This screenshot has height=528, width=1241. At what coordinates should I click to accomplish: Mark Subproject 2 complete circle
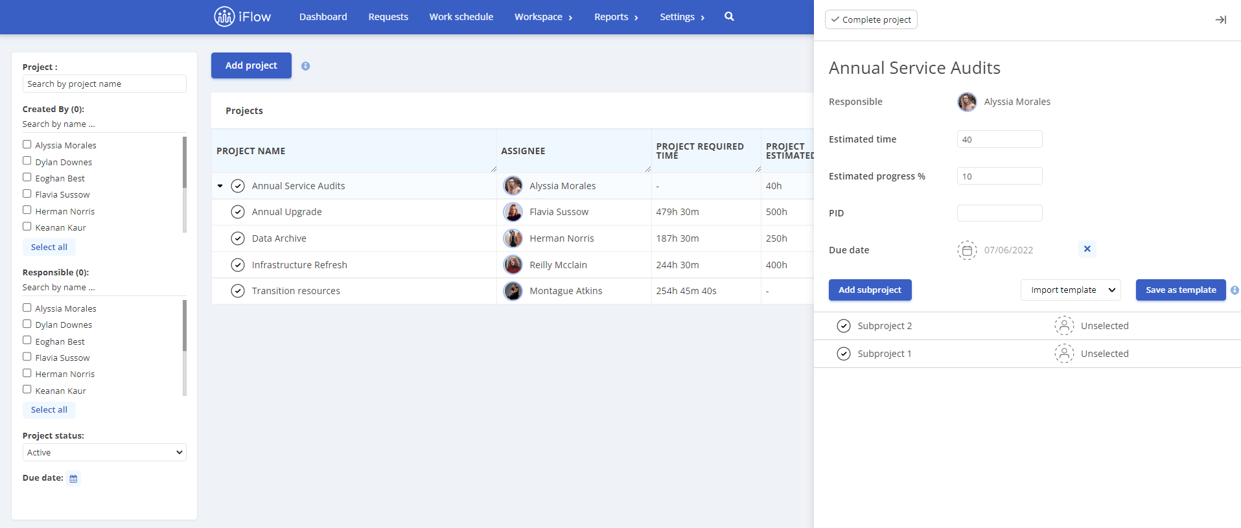(844, 326)
